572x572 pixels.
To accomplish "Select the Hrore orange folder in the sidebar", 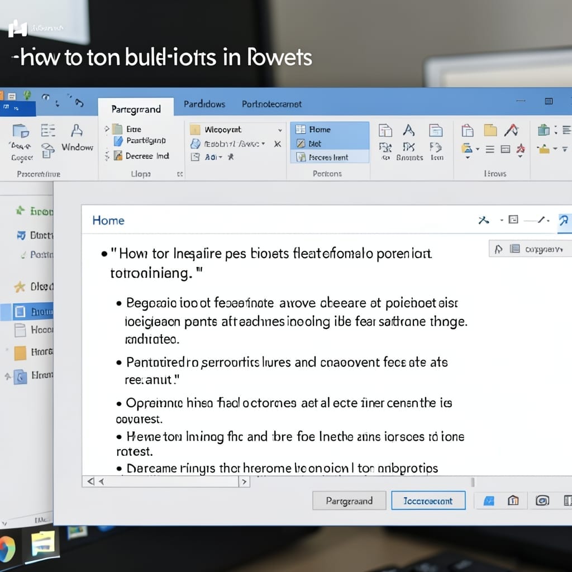I will click(x=34, y=352).
